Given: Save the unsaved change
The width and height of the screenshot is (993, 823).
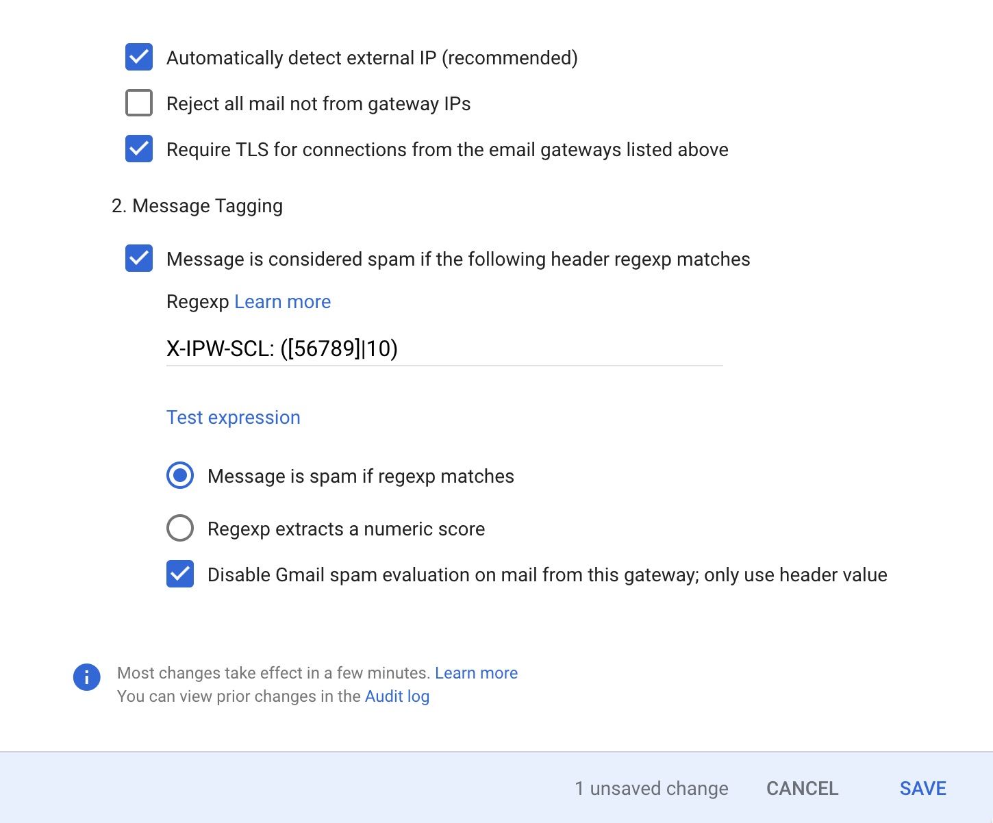Looking at the screenshot, I should coord(922,789).
